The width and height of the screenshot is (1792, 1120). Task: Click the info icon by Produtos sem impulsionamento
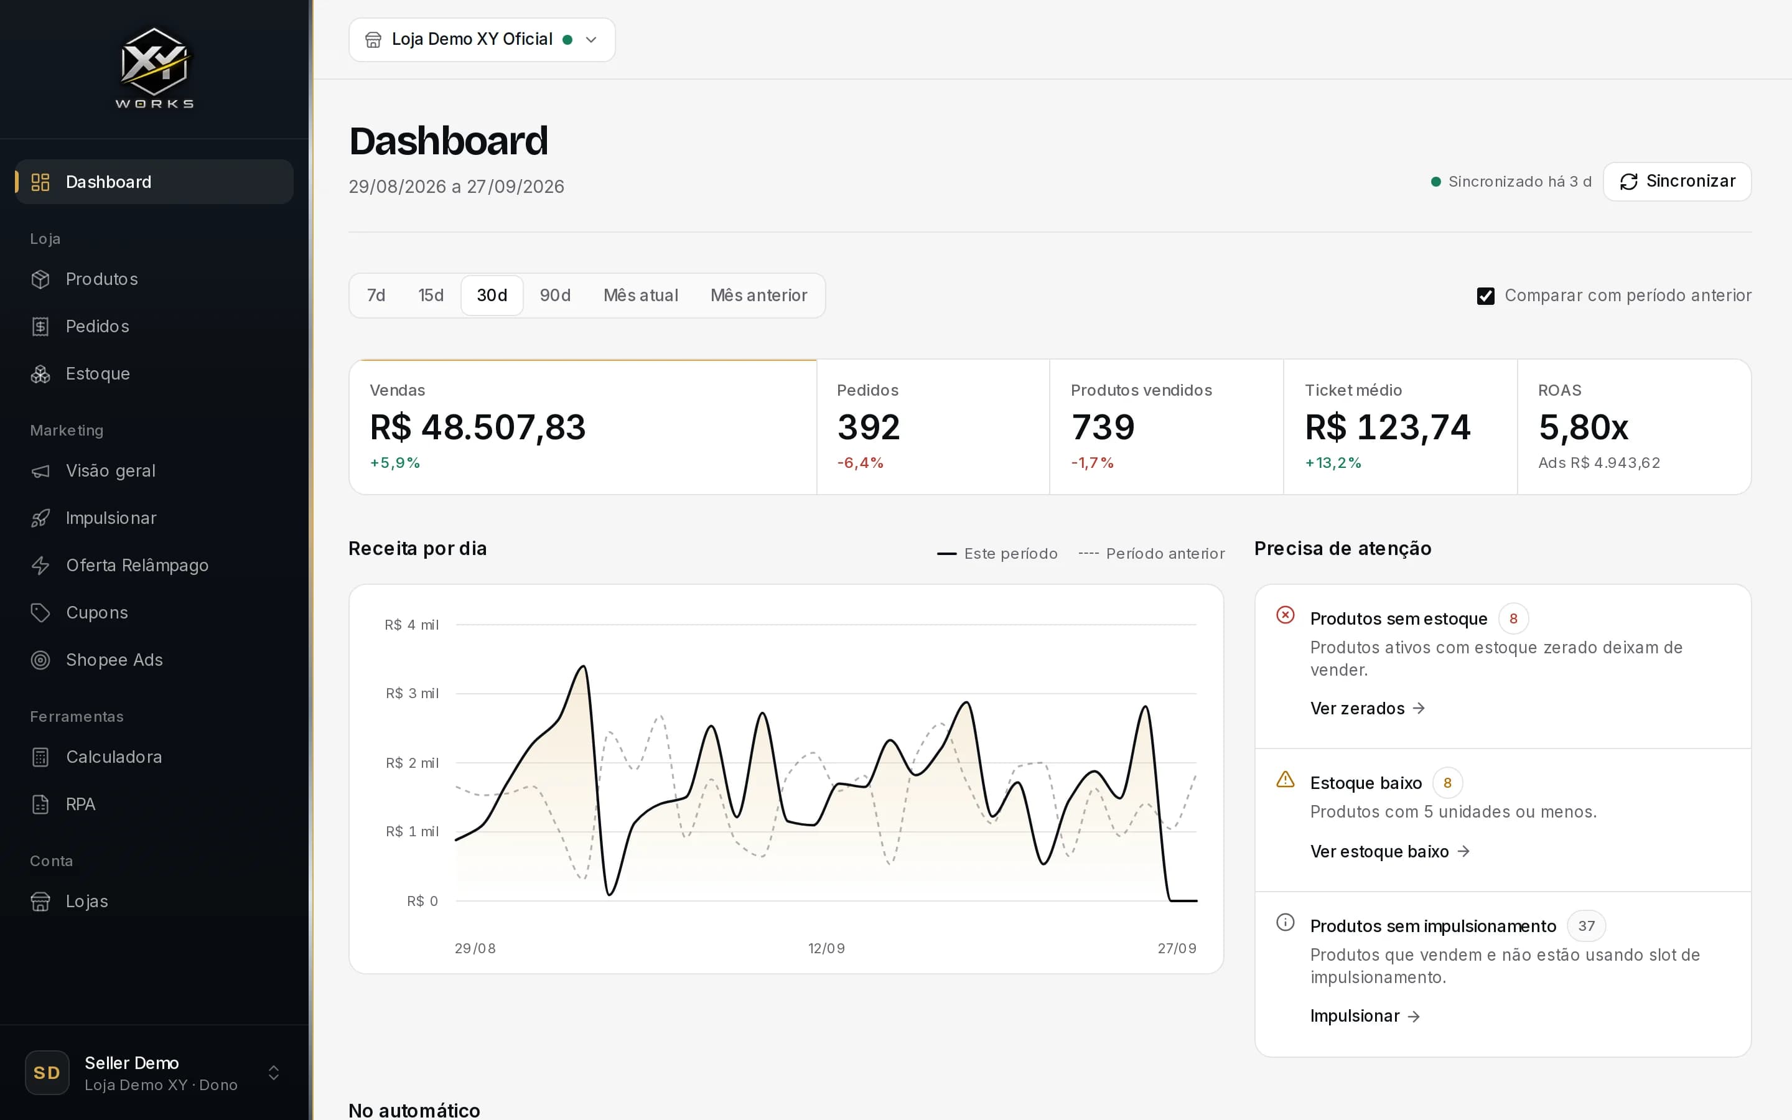tap(1286, 922)
